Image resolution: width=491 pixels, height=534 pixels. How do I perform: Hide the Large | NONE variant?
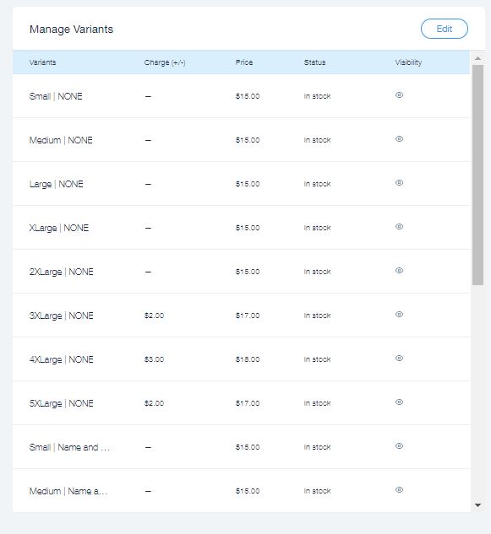click(399, 183)
